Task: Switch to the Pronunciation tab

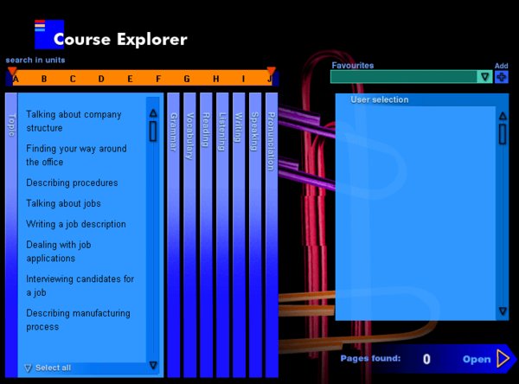Action: [x=271, y=138]
